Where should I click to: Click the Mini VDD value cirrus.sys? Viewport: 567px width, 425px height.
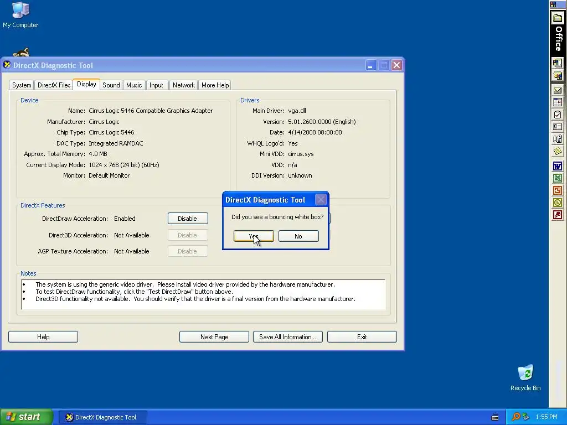[x=301, y=154]
